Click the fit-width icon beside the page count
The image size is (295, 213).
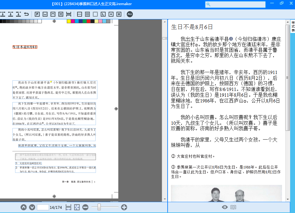(68, 207)
